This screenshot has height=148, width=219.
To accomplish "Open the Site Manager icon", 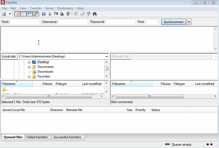I will tap(4, 14).
